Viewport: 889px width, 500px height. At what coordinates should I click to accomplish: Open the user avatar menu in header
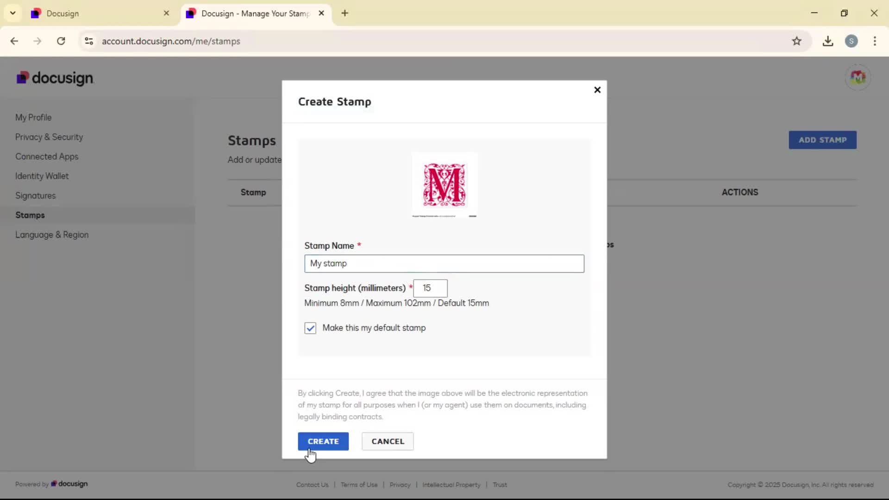pos(858,77)
